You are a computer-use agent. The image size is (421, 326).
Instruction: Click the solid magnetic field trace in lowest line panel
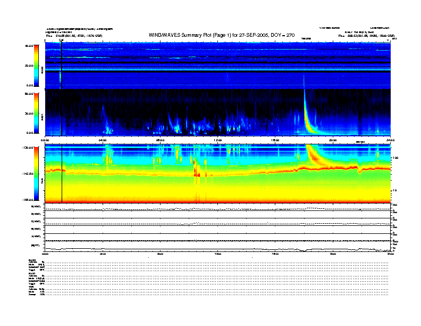click(x=217, y=249)
